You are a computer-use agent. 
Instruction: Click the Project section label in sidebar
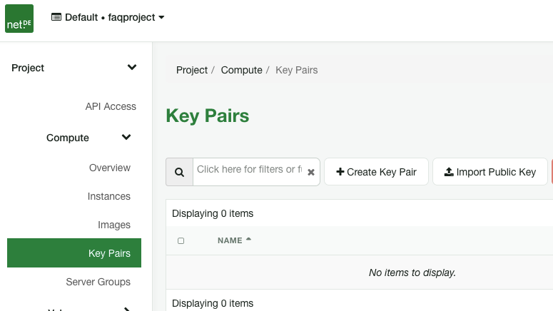coord(28,68)
